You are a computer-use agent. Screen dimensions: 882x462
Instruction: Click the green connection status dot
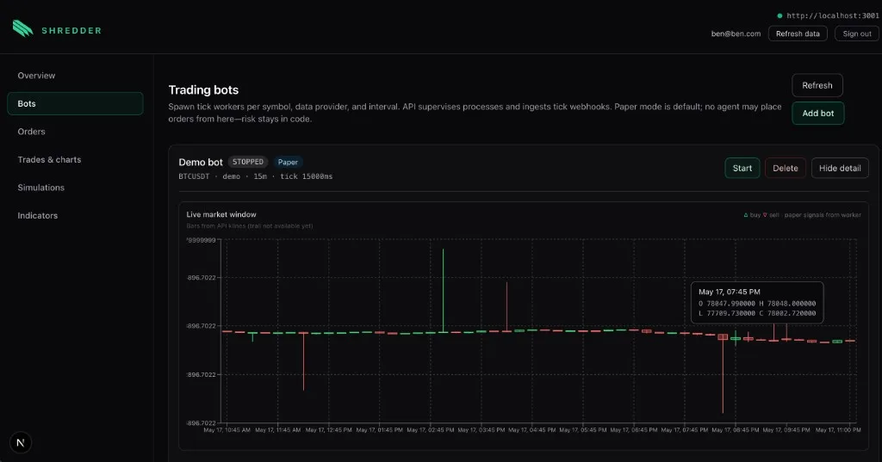(x=780, y=15)
